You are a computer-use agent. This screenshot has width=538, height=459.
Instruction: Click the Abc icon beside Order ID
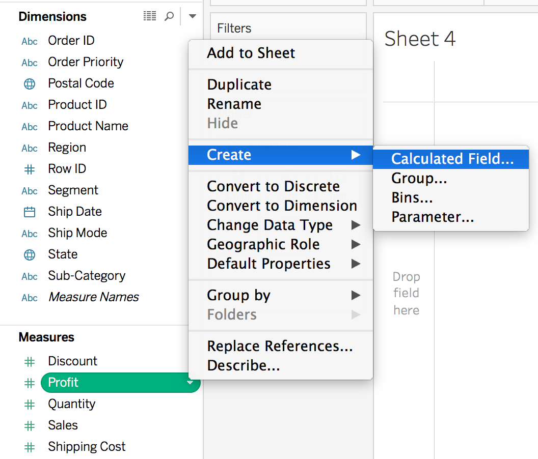30,41
